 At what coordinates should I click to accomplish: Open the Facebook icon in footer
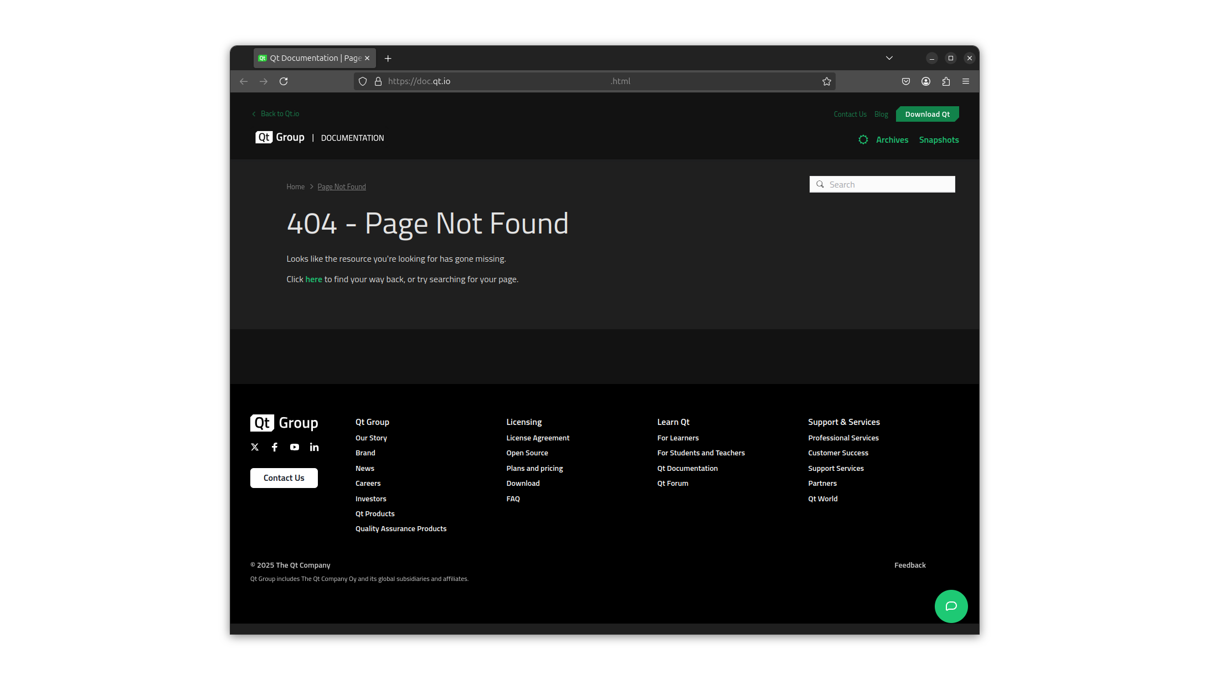point(275,447)
